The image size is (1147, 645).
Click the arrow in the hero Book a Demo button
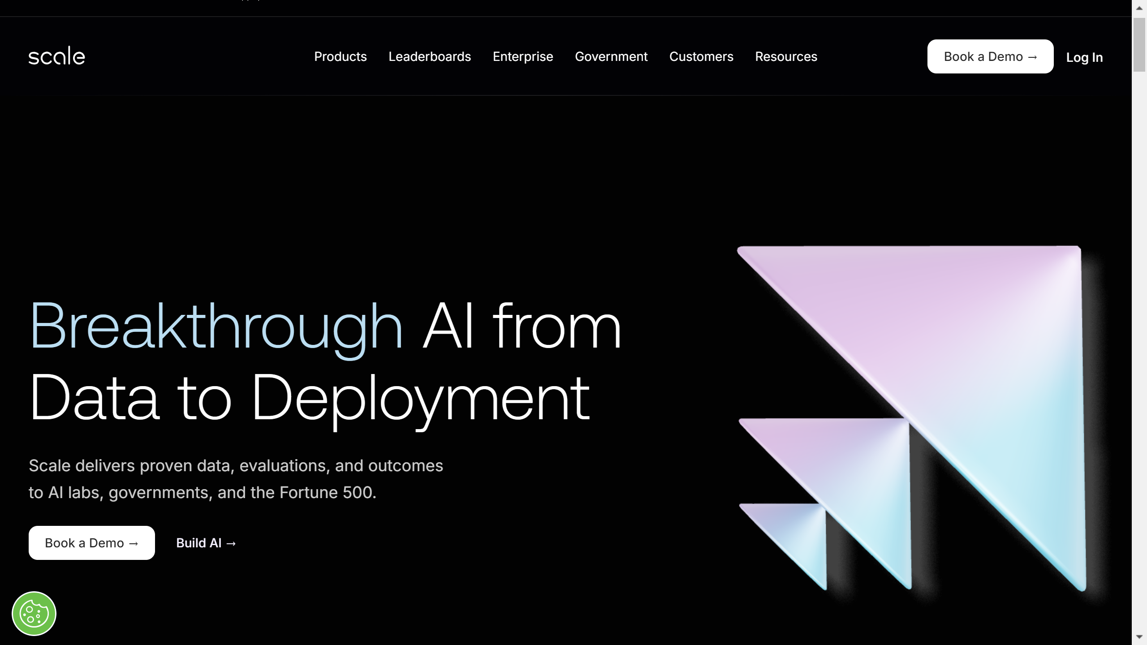point(133,542)
